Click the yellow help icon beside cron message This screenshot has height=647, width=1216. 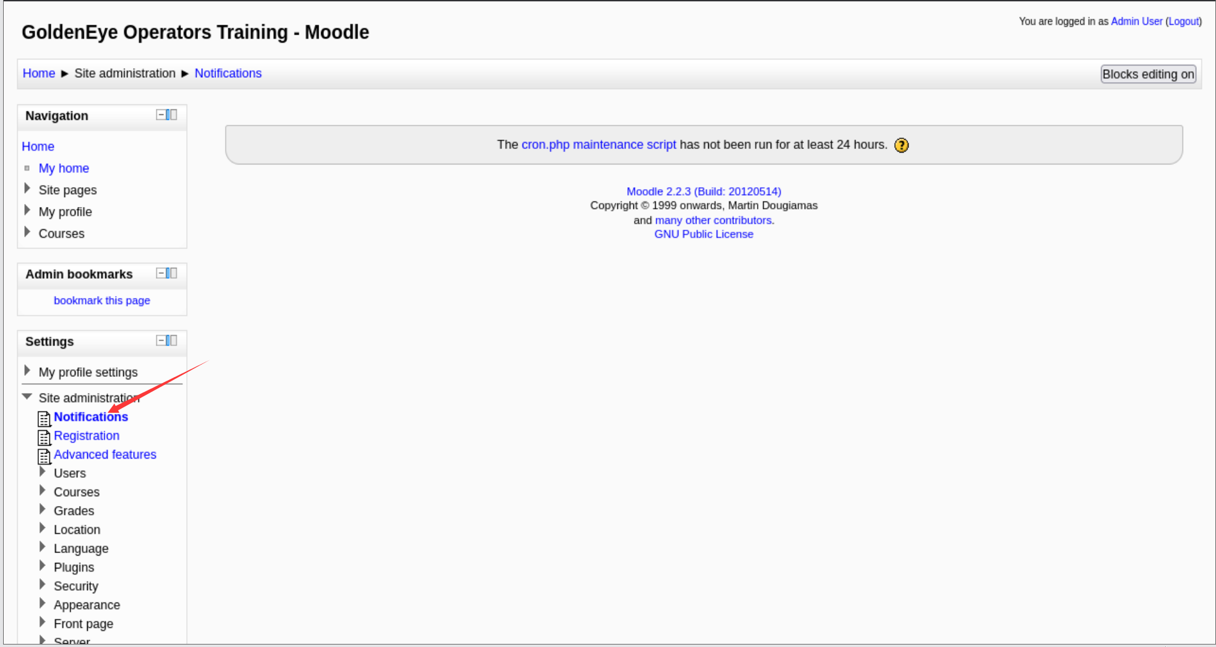tap(901, 145)
